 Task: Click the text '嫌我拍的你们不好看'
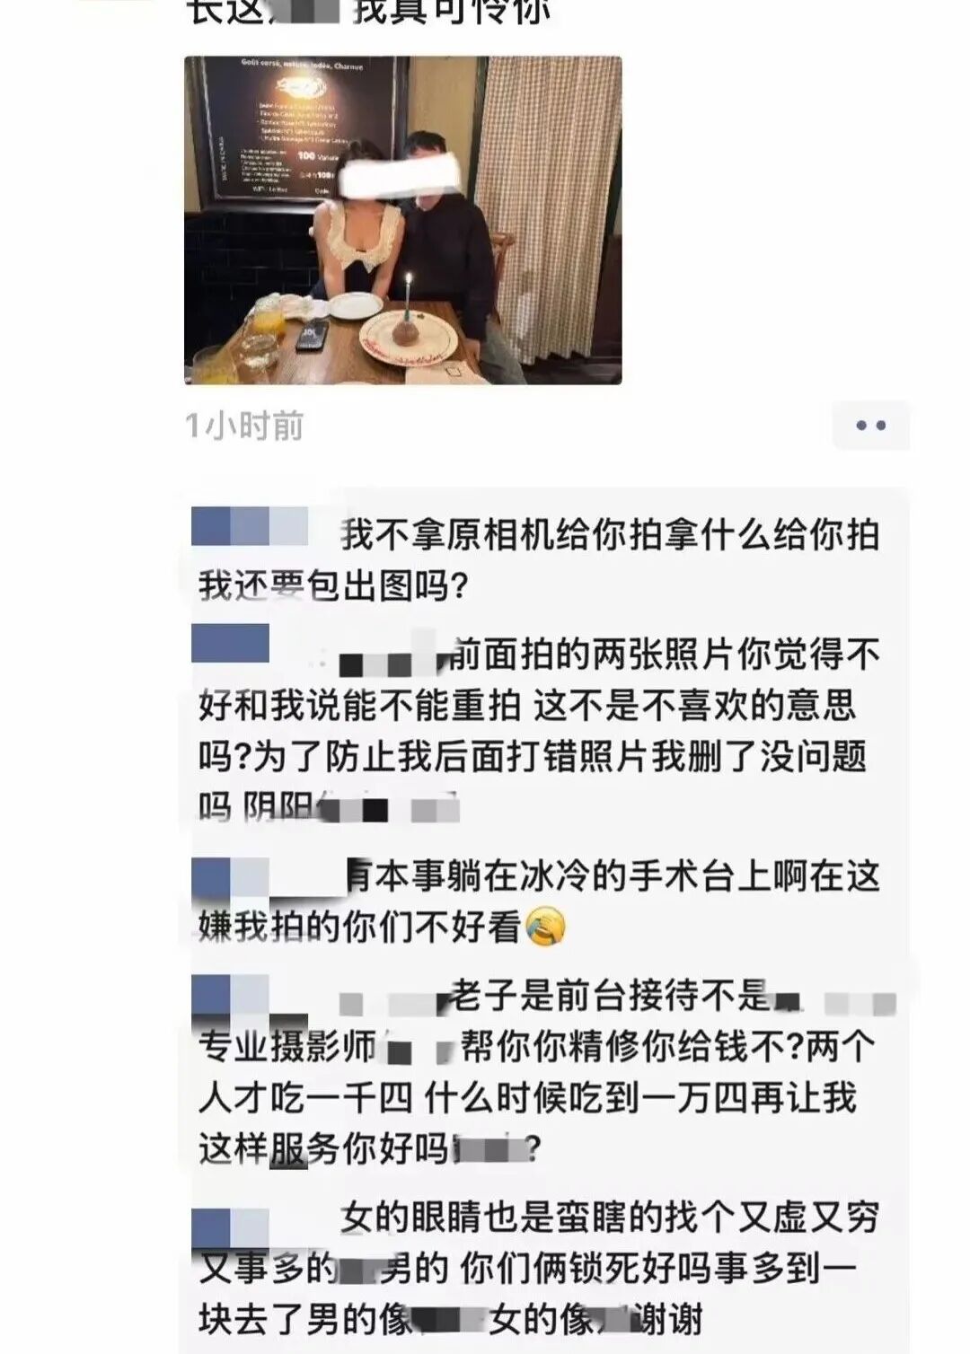(x=359, y=927)
